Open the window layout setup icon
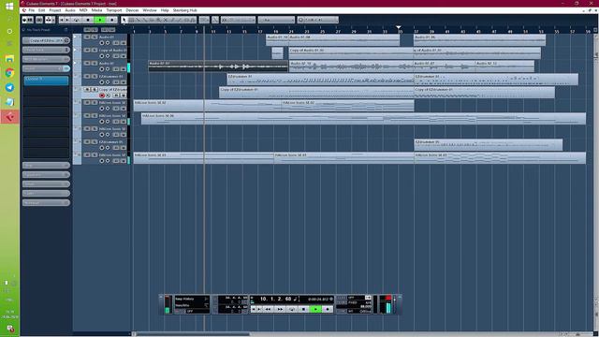This screenshot has height=337, width=599. (x=38, y=20)
